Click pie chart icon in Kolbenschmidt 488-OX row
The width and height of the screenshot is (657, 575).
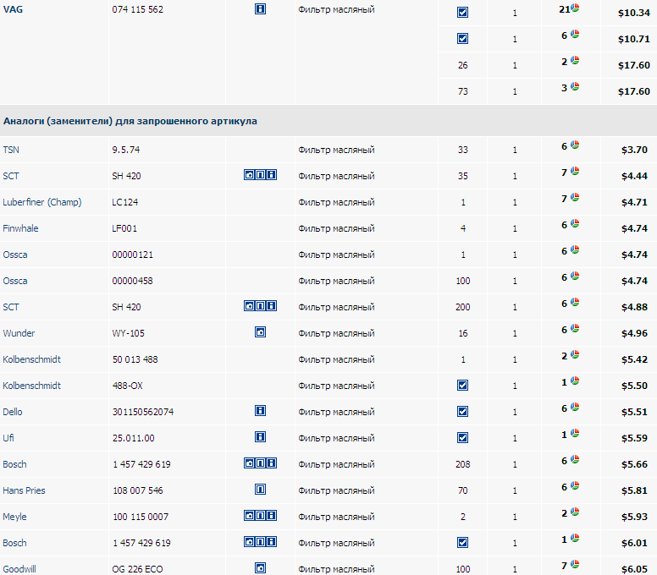coord(575,381)
